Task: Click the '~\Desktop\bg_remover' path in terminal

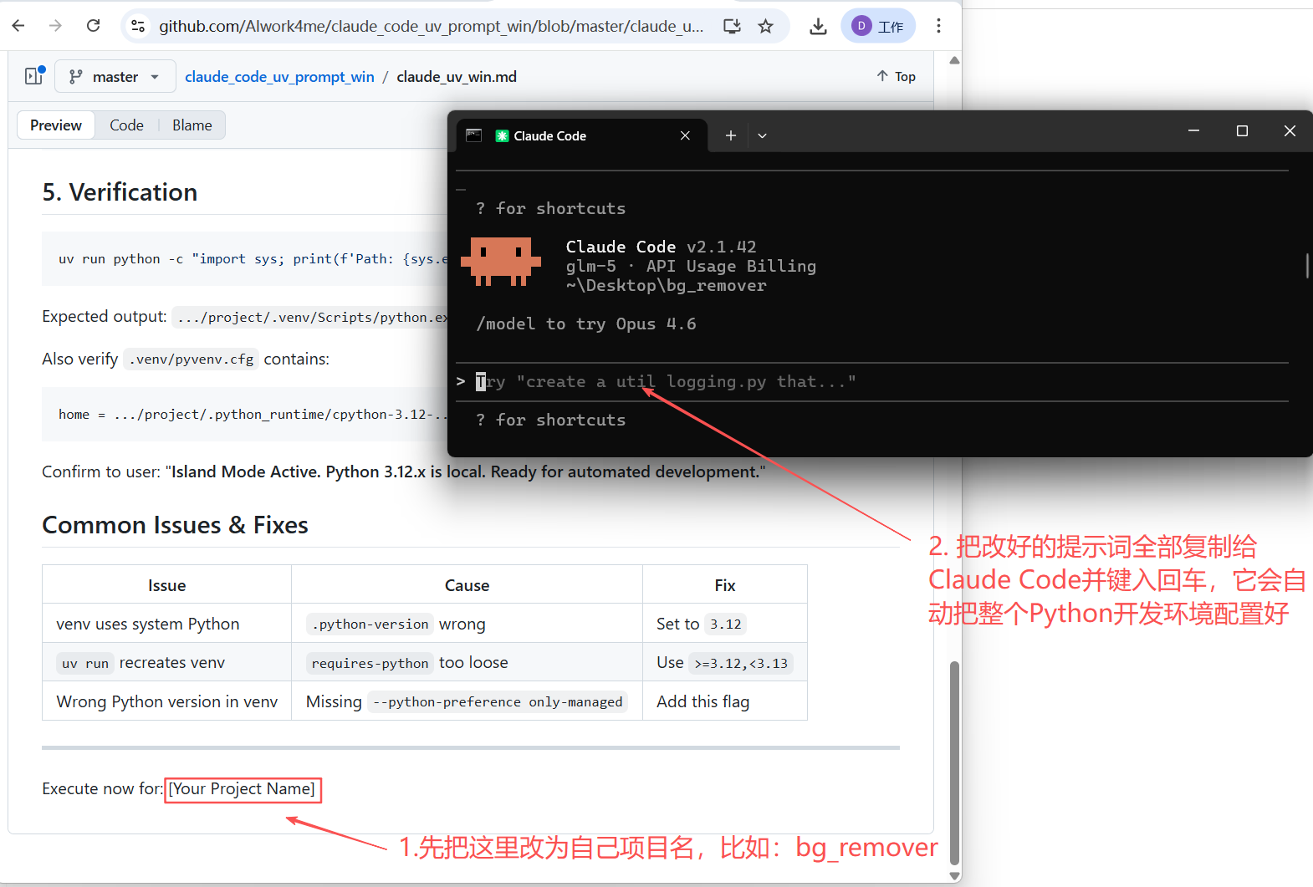Action: point(666,286)
